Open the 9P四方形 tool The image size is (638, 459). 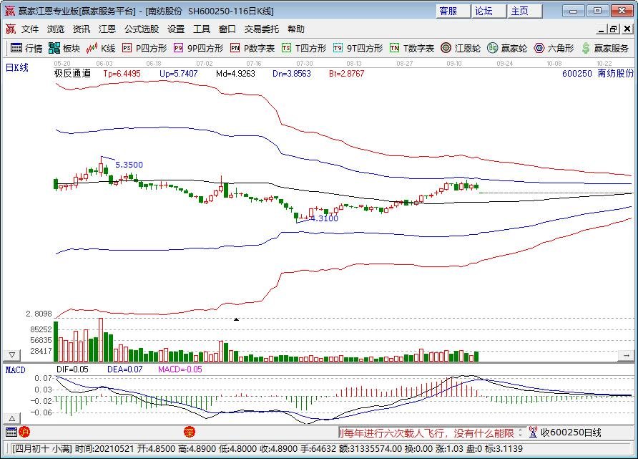199,48
